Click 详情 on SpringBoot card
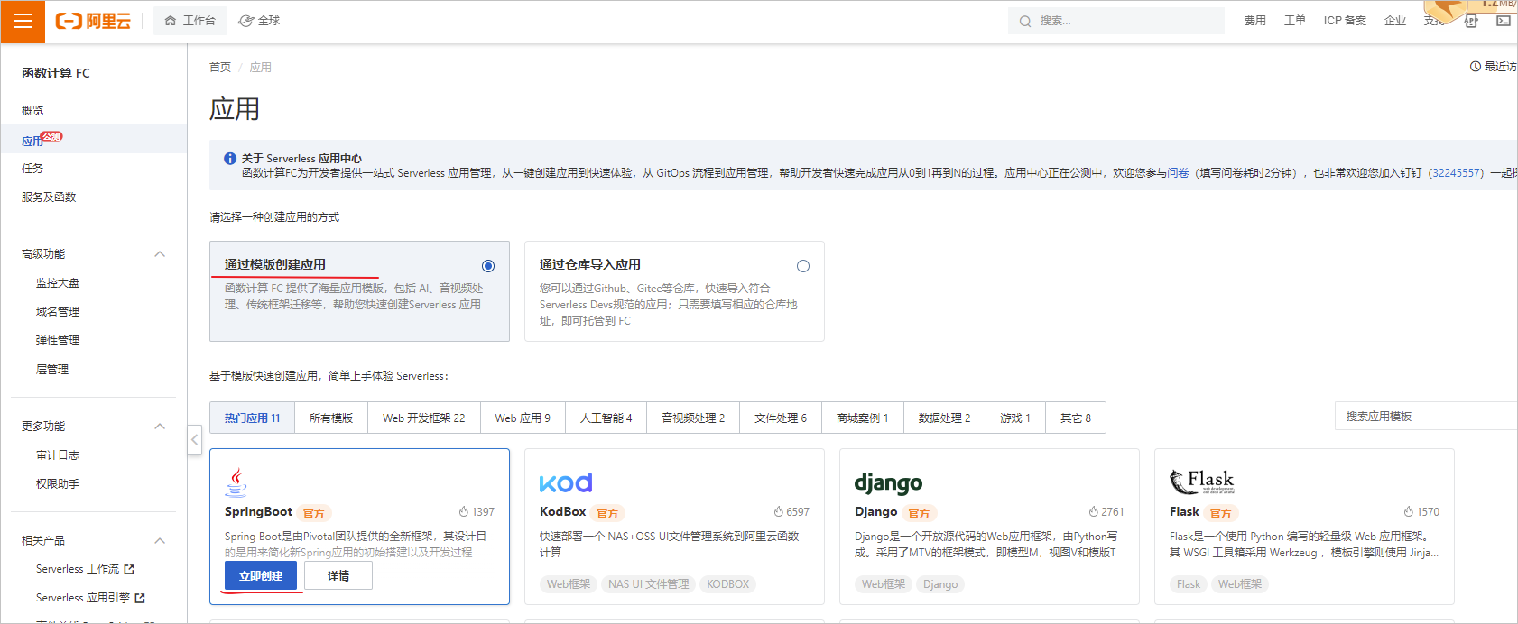Image resolution: width=1518 pixels, height=624 pixels. [338, 576]
